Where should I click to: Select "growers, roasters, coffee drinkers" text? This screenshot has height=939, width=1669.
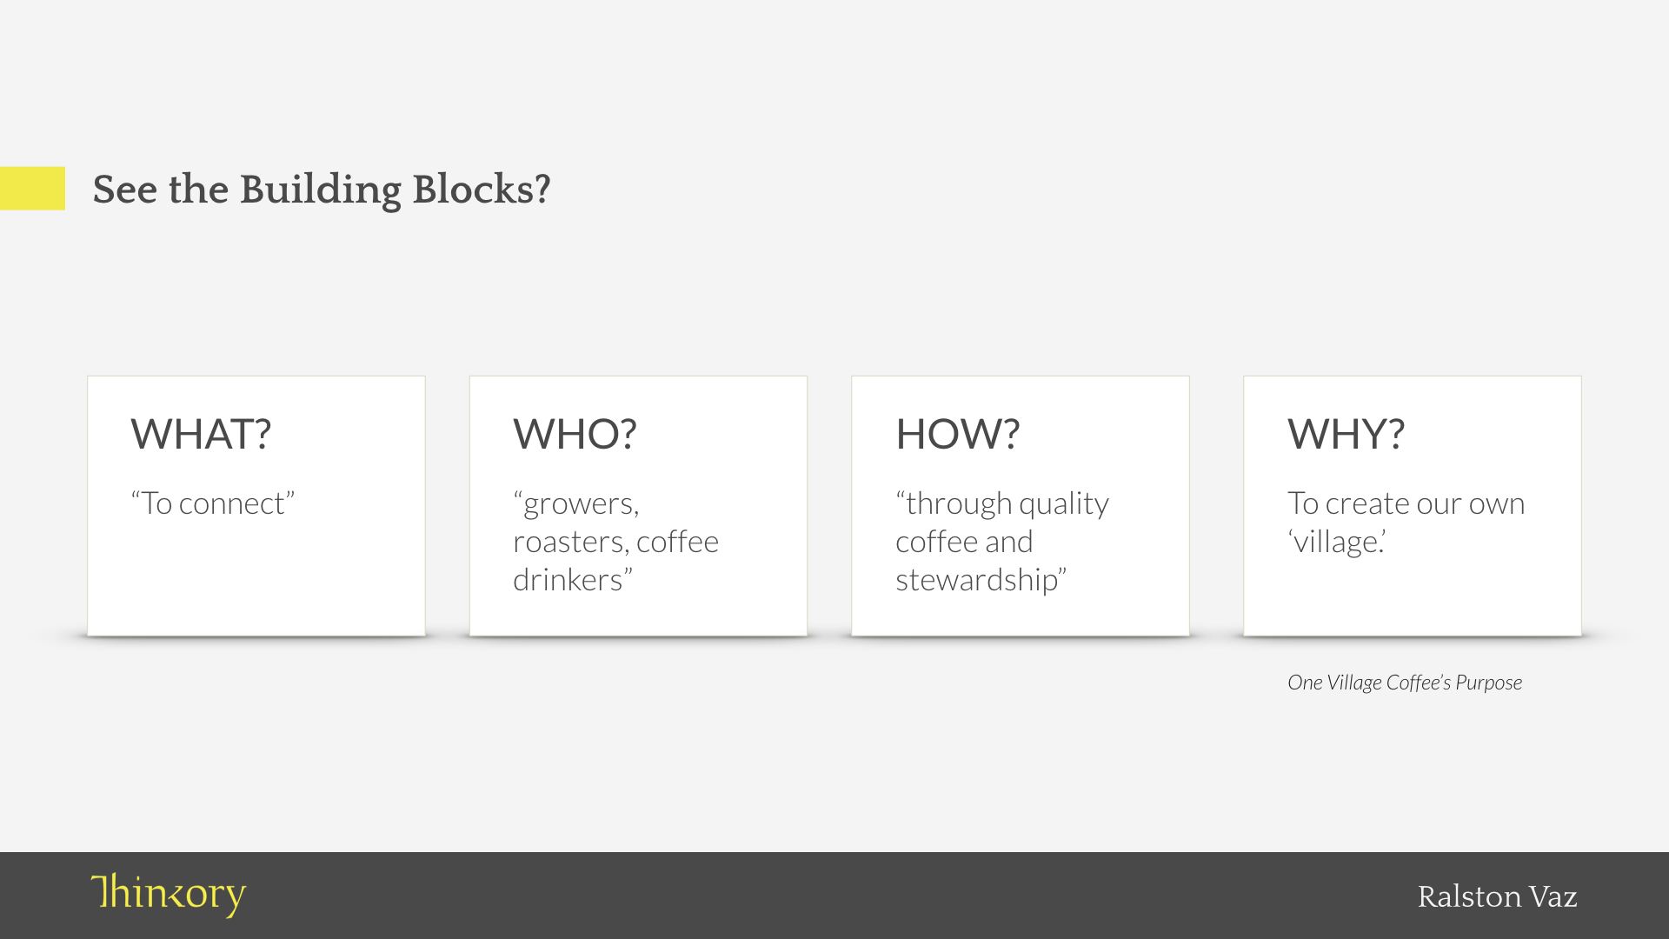(x=615, y=542)
